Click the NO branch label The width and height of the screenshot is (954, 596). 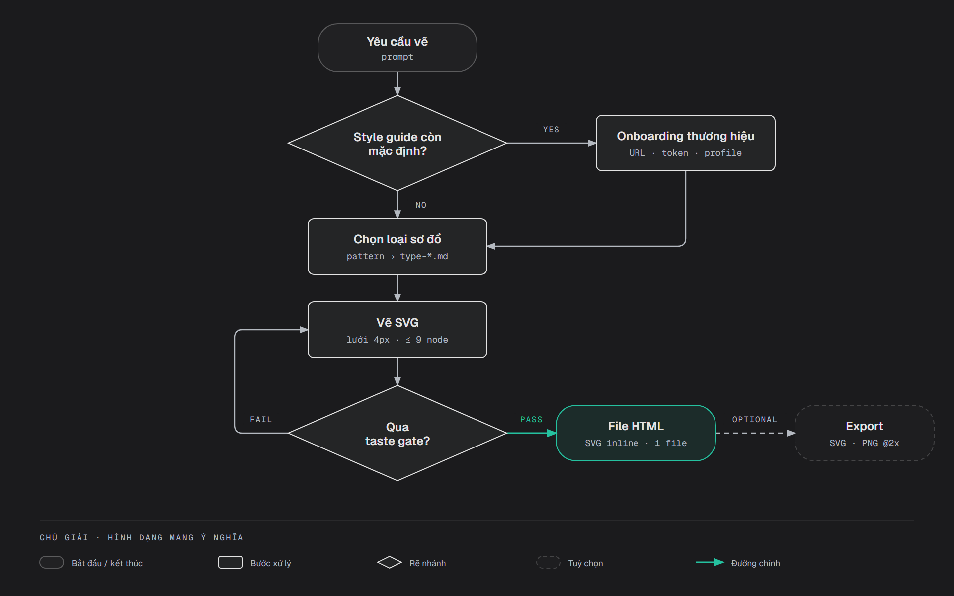(421, 205)
